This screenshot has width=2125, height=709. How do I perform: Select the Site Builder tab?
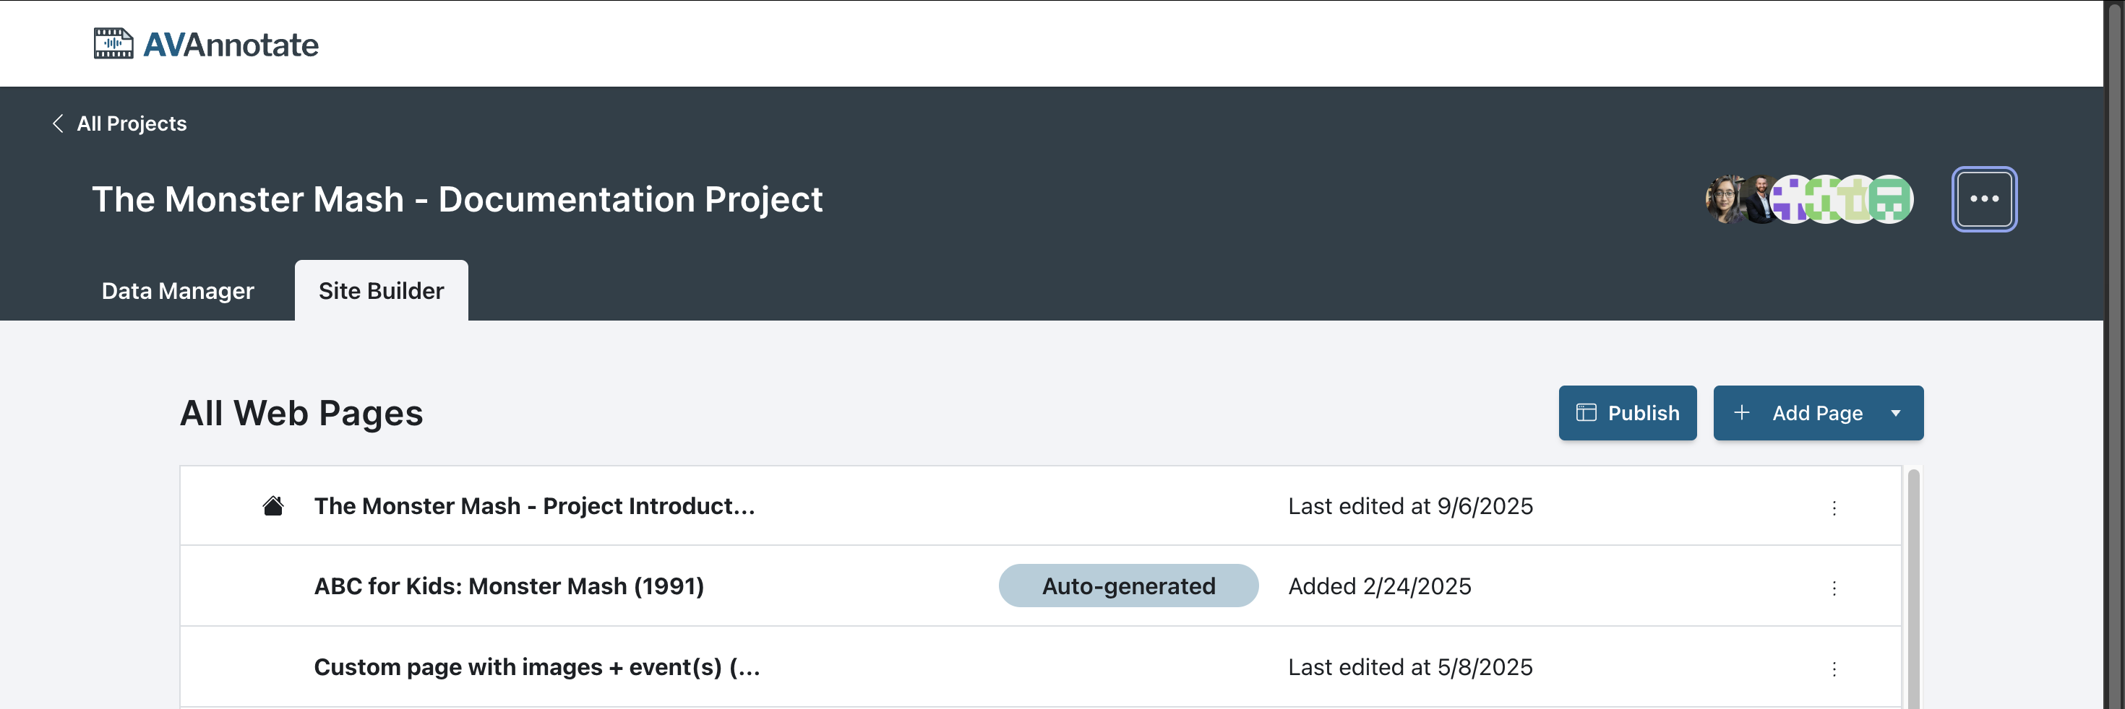[381, 291]
